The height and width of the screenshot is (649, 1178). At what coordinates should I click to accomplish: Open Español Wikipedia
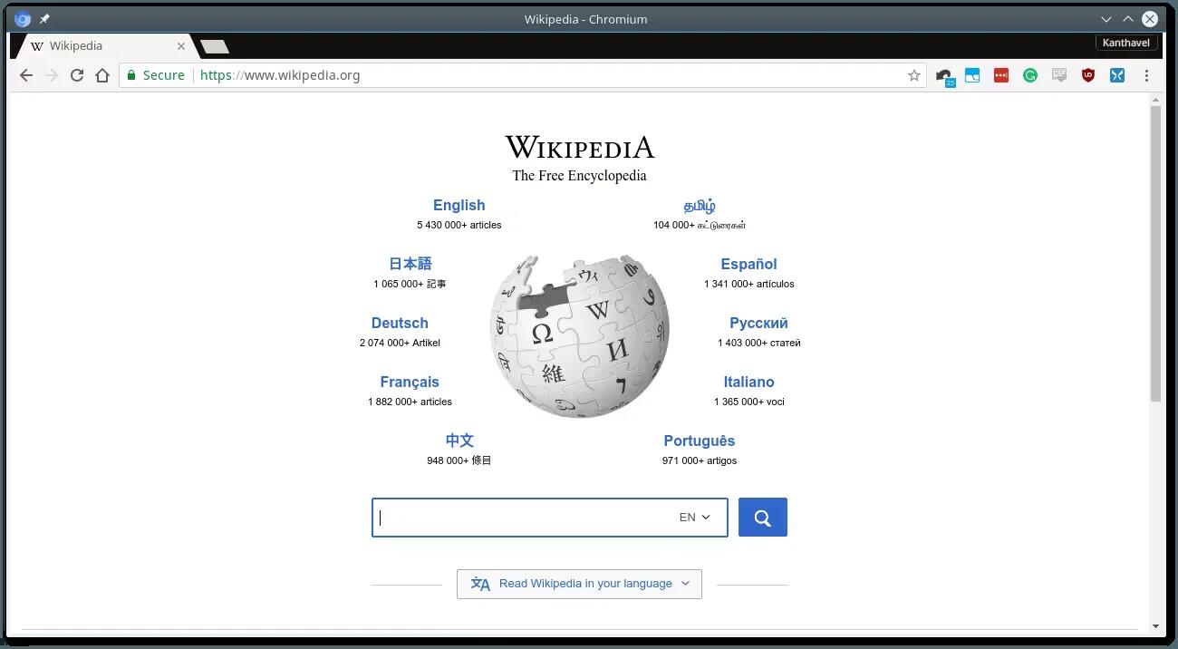coord(749,264)
